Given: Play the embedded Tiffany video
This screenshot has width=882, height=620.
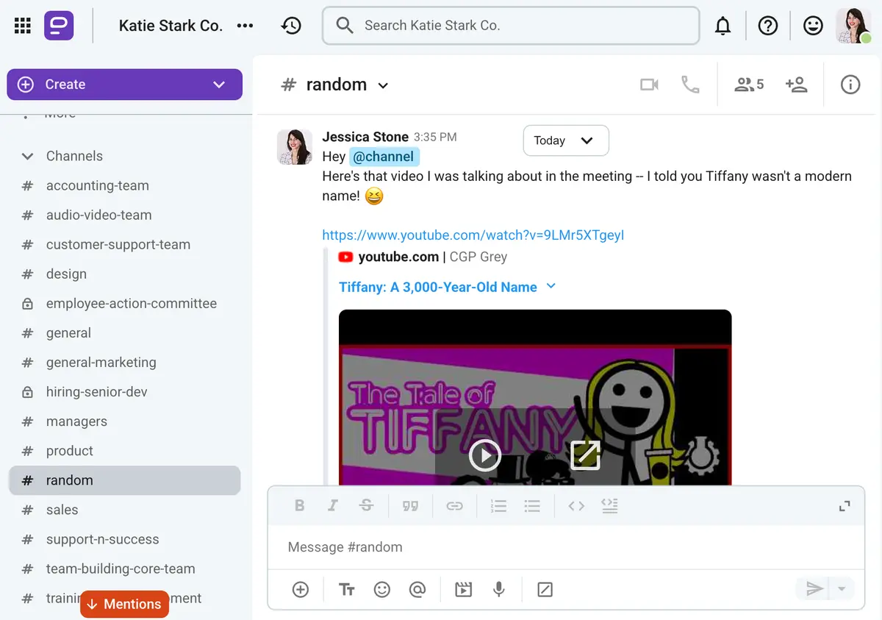Looking at the screenshot, I should click(x=484, y=455).
